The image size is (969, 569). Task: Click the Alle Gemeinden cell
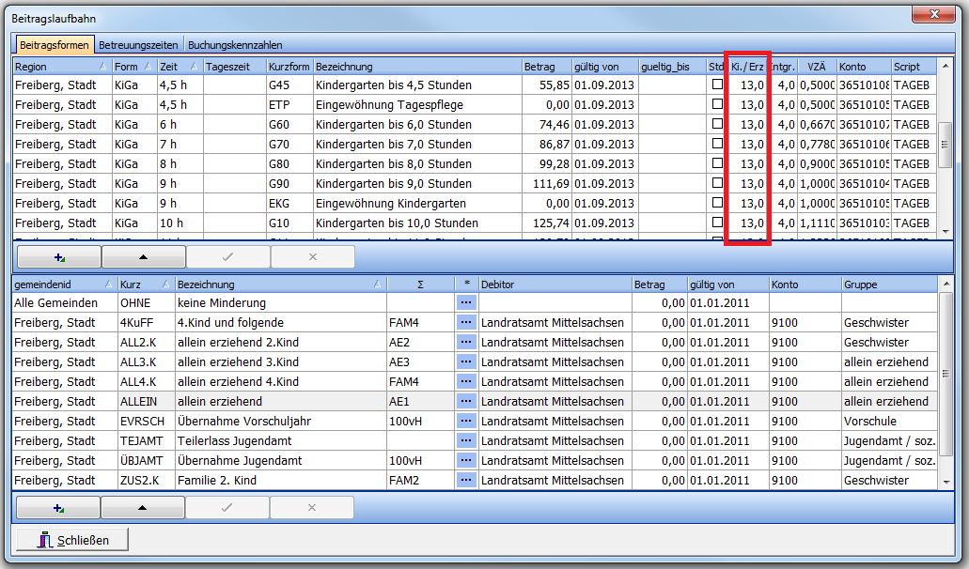click(x=65, y=303)
